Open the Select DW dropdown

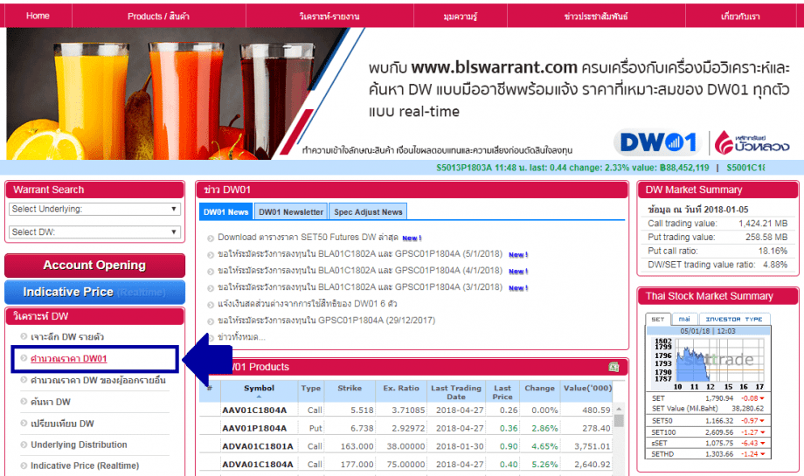94,232
